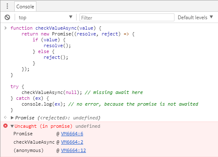Collapse the Uncaught (in promise) stack trace
Screen dimensions: 218x157
(x=12, y=126)
